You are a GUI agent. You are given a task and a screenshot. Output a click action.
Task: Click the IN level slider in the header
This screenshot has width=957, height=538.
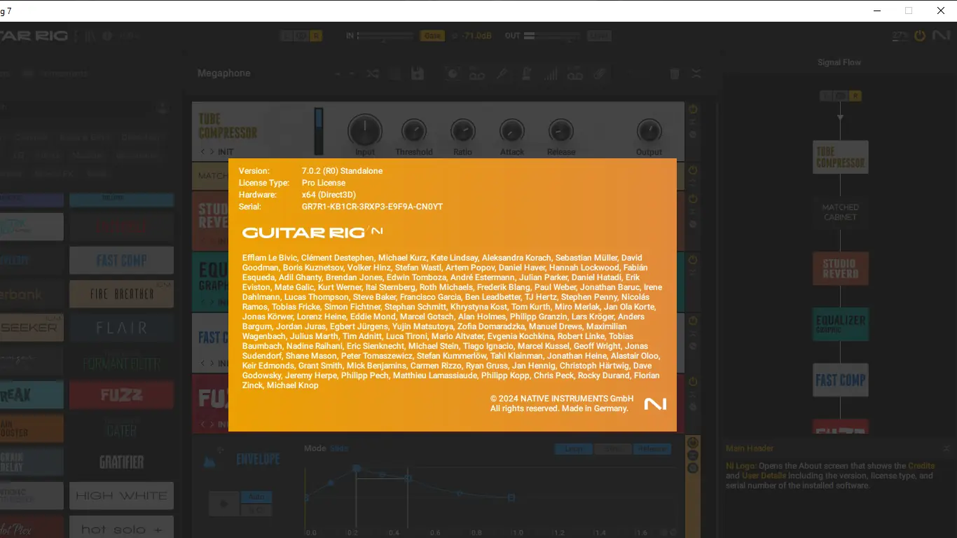(x=386, y=36)
